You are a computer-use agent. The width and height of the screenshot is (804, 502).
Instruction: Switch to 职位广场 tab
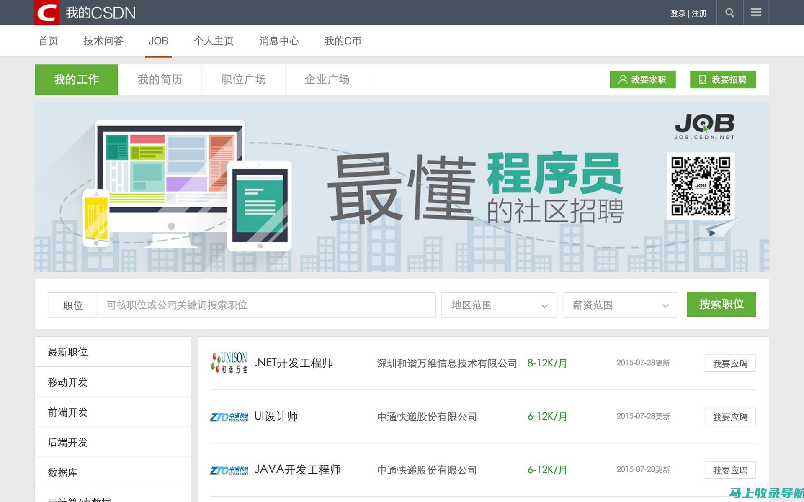click(x=243, y=79)
